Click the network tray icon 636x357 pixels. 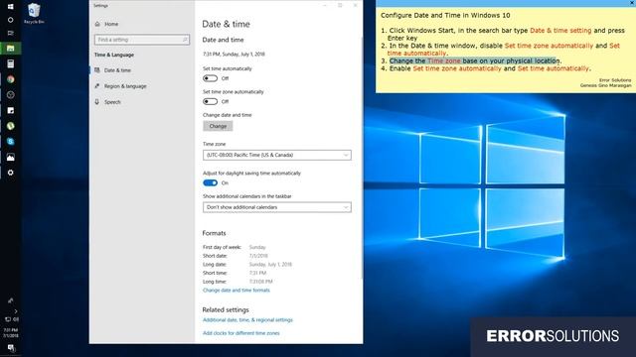(7, 319)
